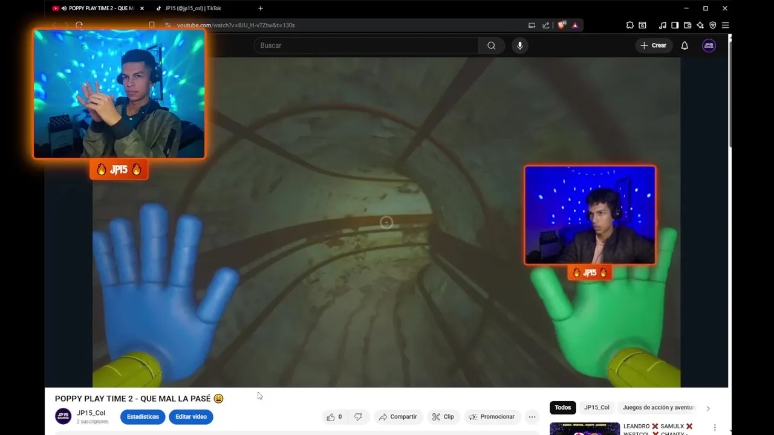This screenshot has height=435, width=774.
Task: Click the '2 suscriptores' text
Action: click(93, 422)
